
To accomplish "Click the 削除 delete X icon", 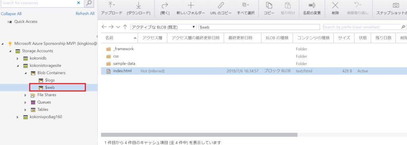I will coord(335,5).
